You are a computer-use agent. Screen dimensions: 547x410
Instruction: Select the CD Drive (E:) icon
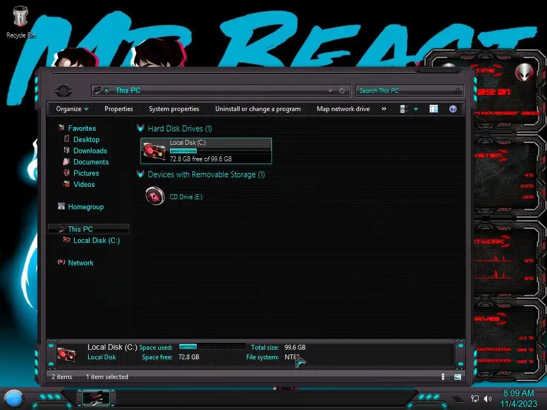pyautogui.click(x=155, y=196)
